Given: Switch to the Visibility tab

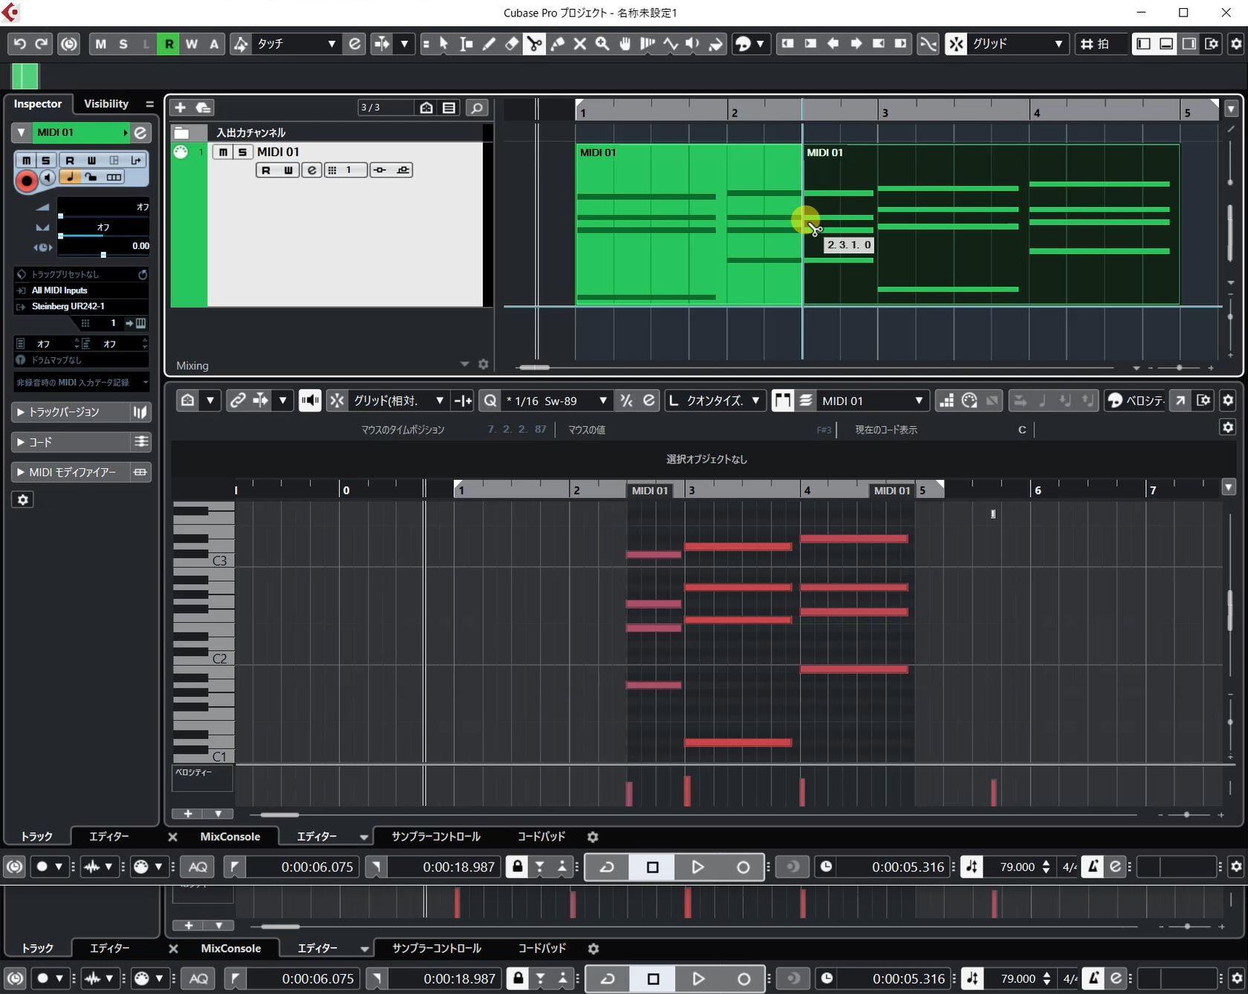Looking at the screenshot, I should click(x=105, y=104).
